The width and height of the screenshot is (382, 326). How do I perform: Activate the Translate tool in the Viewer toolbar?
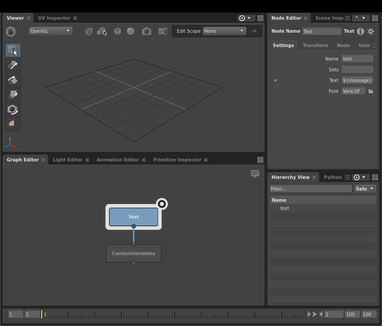(13, 65)
